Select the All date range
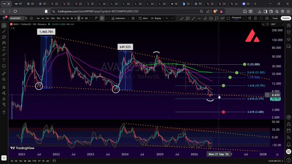 point(48,161)
